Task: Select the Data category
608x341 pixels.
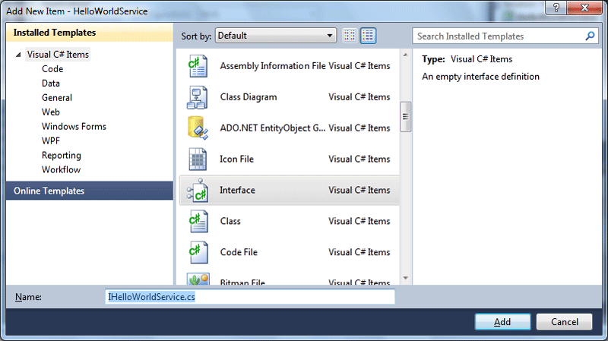Action: click(x=51, y=84)
